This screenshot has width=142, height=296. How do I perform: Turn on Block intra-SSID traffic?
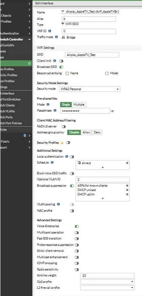[x=72, y=173]
